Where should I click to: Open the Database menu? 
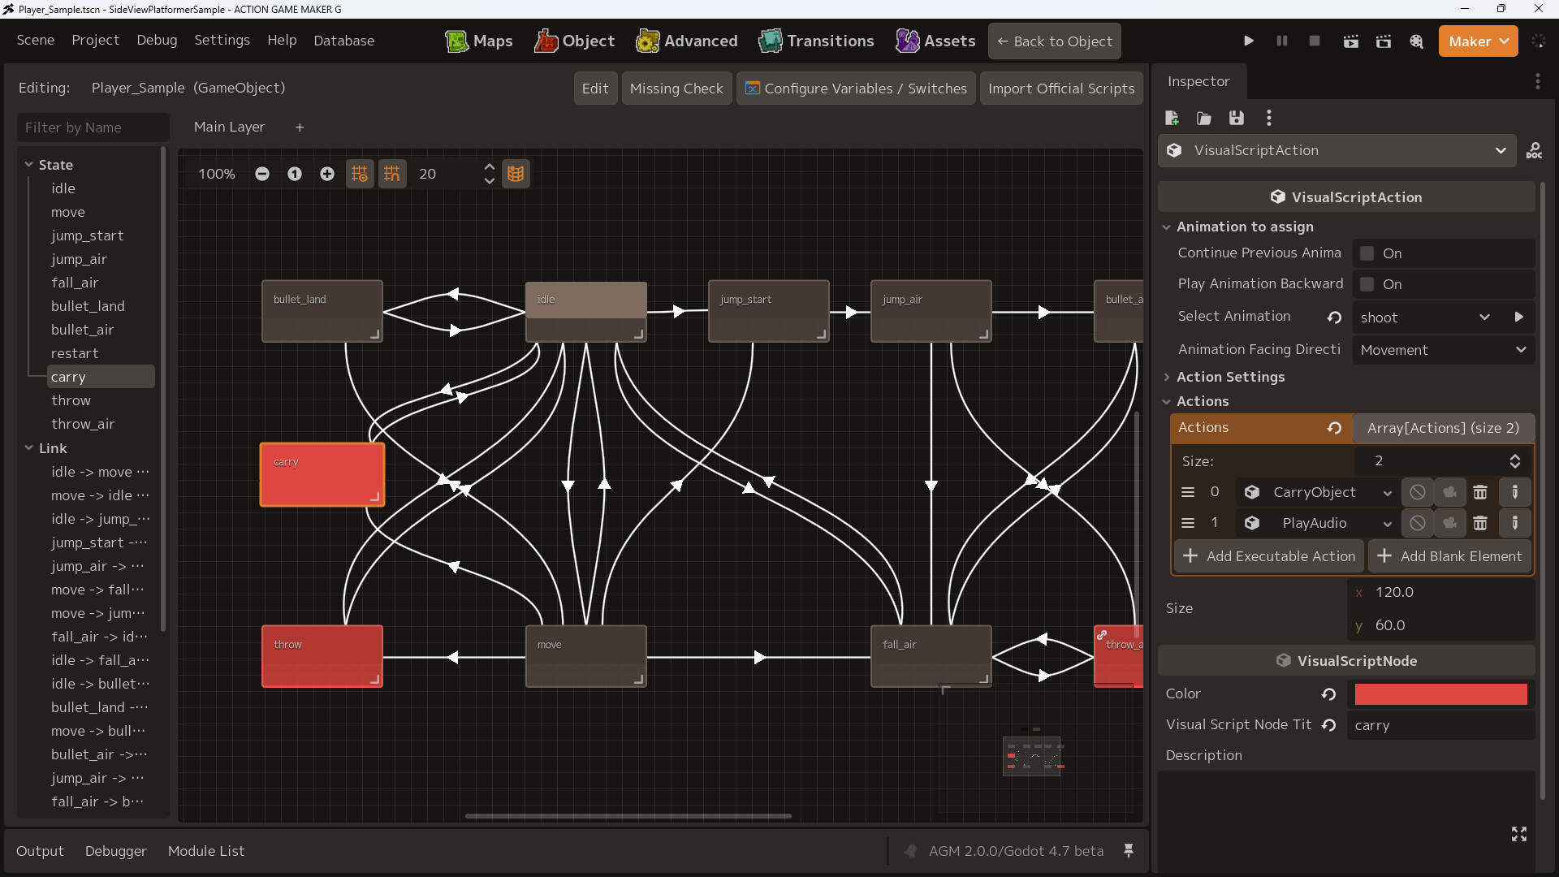344,41
